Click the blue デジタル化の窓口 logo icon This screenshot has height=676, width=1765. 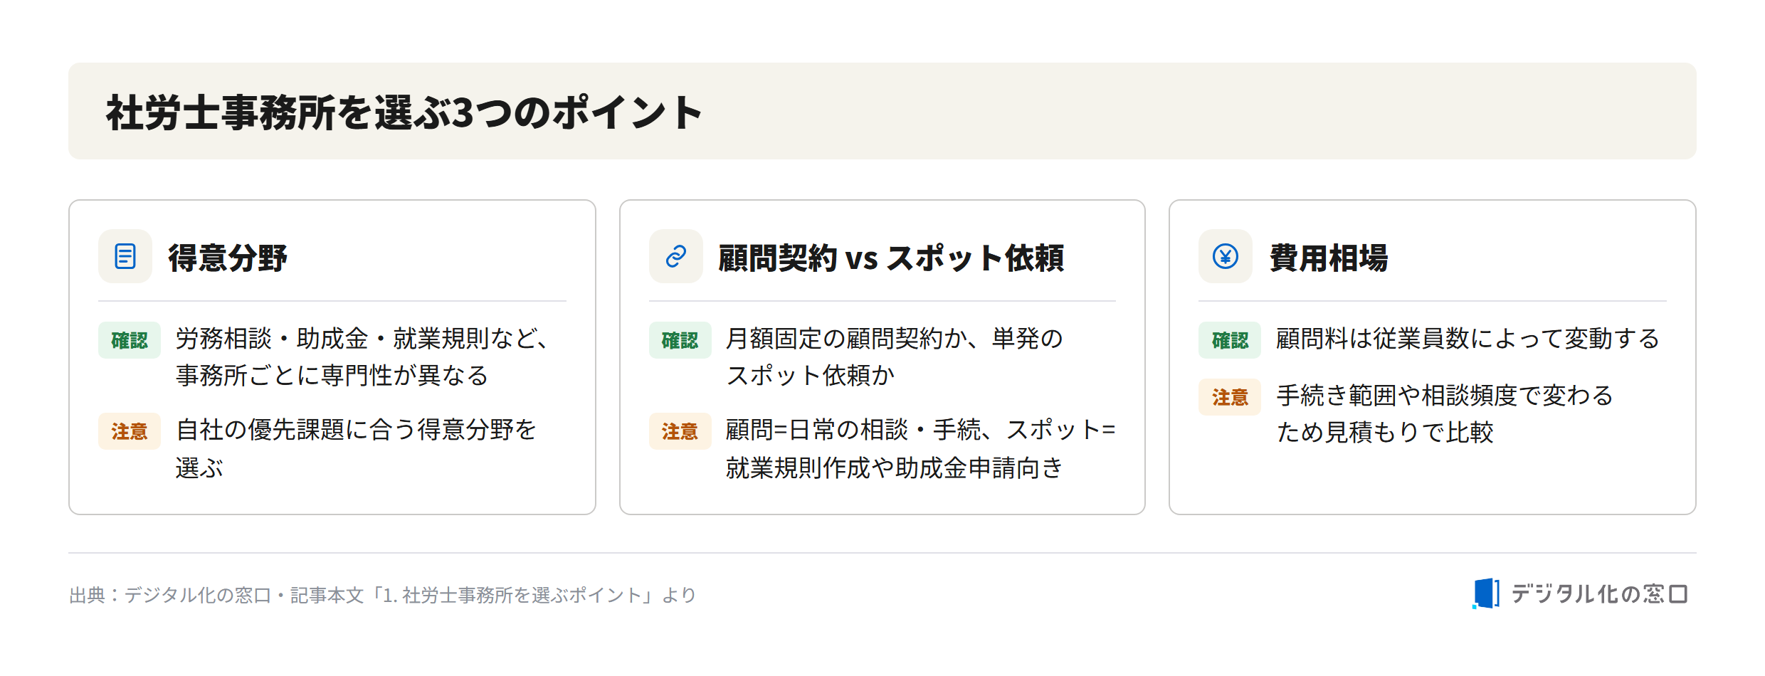click(x=1486, y=593)
